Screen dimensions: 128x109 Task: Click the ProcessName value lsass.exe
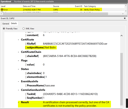[x=50, y=86]
